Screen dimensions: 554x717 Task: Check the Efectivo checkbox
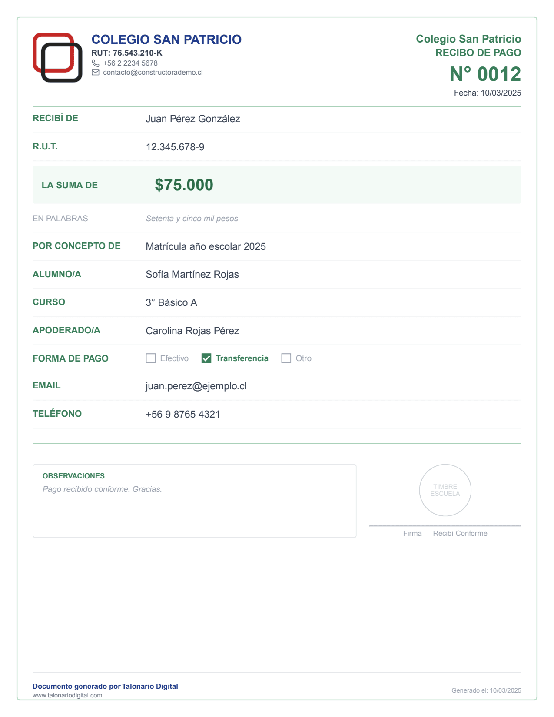(151, 358)
